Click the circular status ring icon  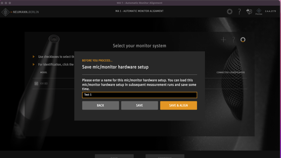pos(243,39)
